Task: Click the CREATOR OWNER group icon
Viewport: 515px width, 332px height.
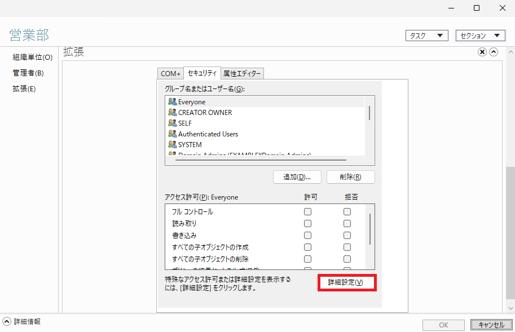Action: (173, 112)
